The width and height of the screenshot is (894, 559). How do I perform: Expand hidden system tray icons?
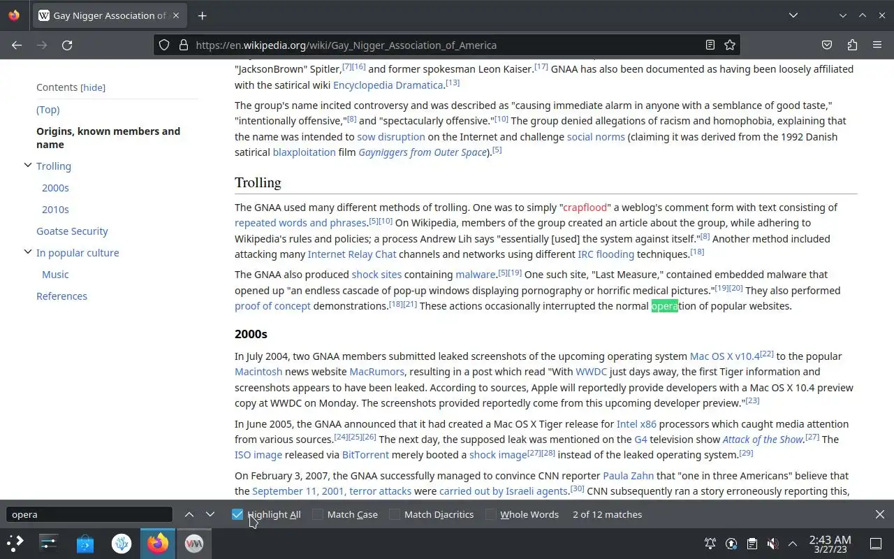point(793,544)
